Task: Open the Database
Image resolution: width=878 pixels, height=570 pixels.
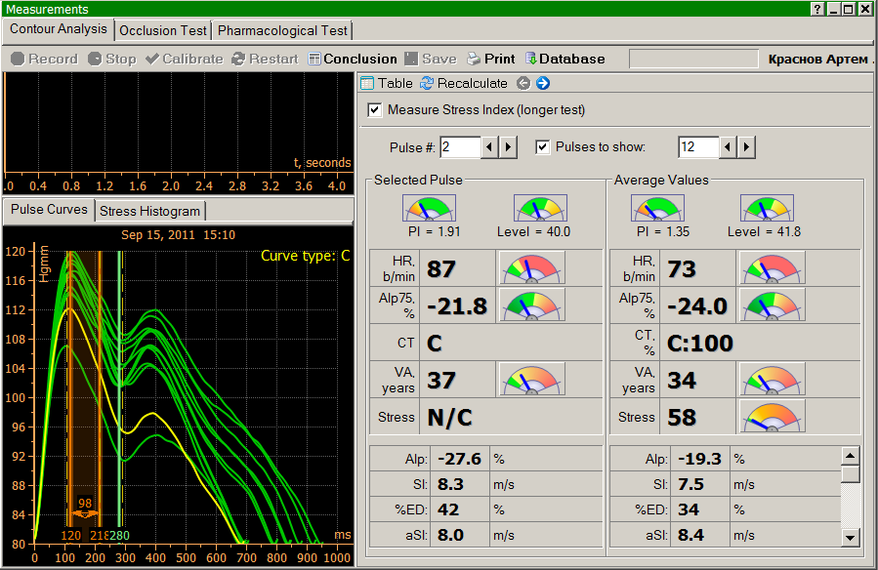Action: pos(565,59)
